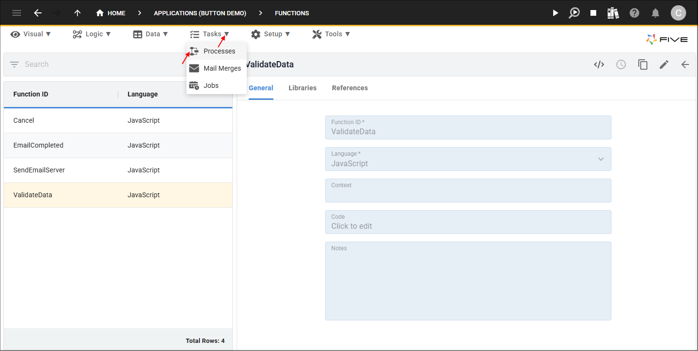
Task: Select the ValidateData function row
Action: pyautogui.click(x=118, y=195)
